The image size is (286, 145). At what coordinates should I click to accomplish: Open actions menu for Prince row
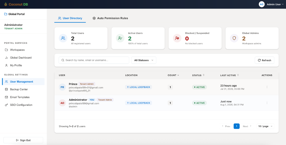[x=267, y=87]
